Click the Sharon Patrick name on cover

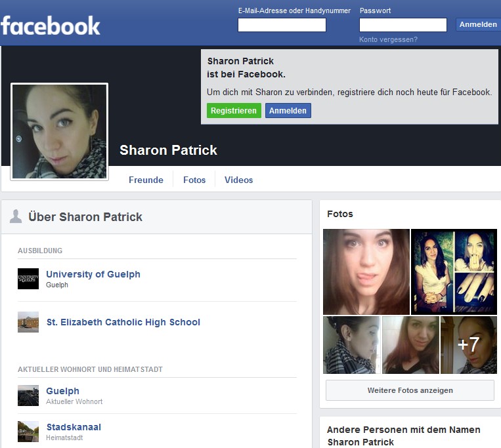point(168,150)
